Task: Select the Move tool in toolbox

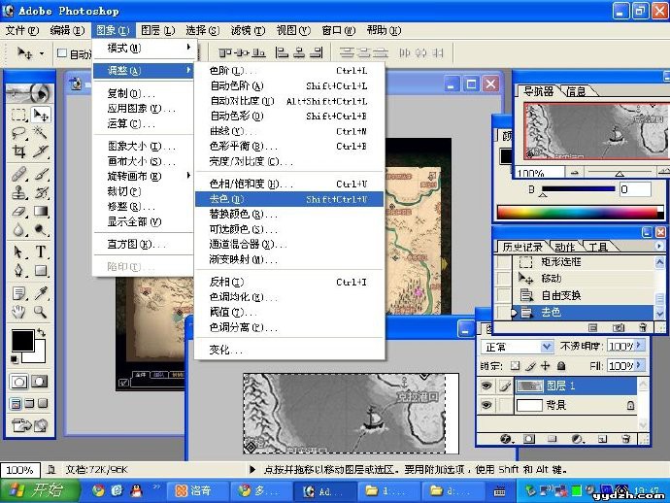Action: [41, 115]
